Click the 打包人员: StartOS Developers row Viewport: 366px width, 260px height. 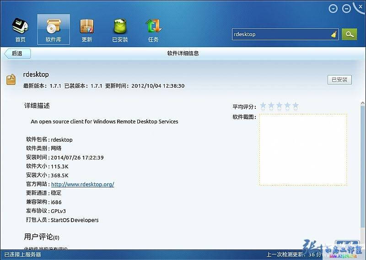[62, 220]
